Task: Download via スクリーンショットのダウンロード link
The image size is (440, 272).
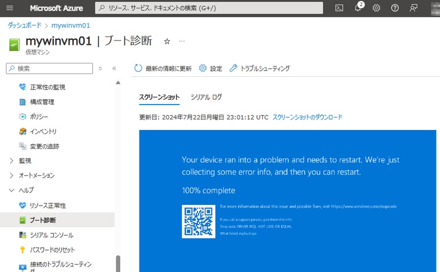Action: tap(307, 117)
